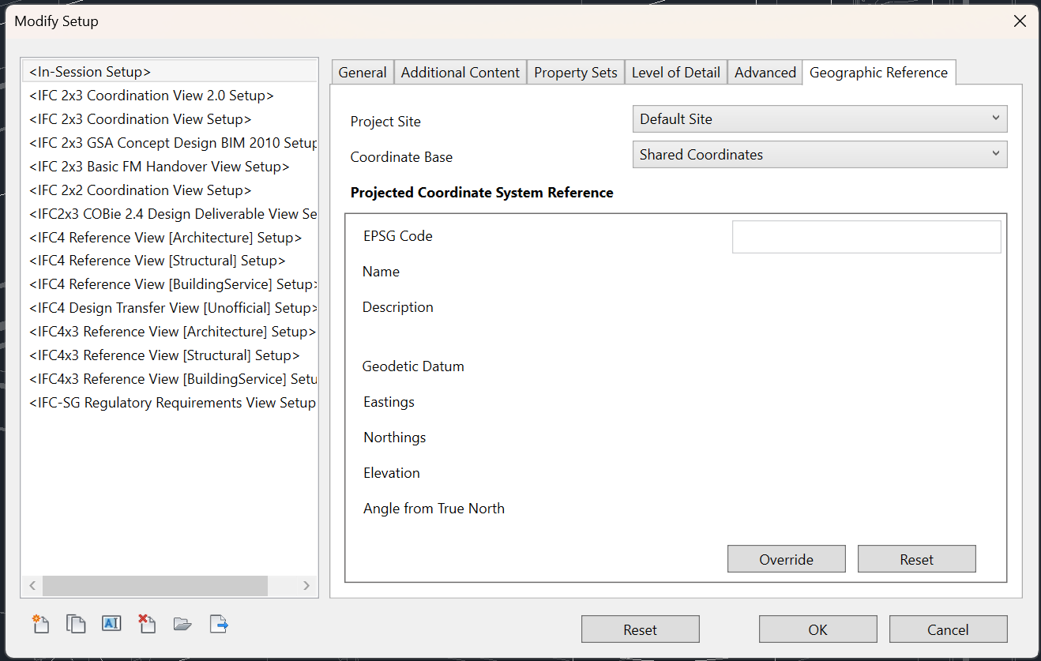Pick <IFC4 Reference View [Architecture] Setup>
This screenshot has width=1041, height=661.
point(170,238)
